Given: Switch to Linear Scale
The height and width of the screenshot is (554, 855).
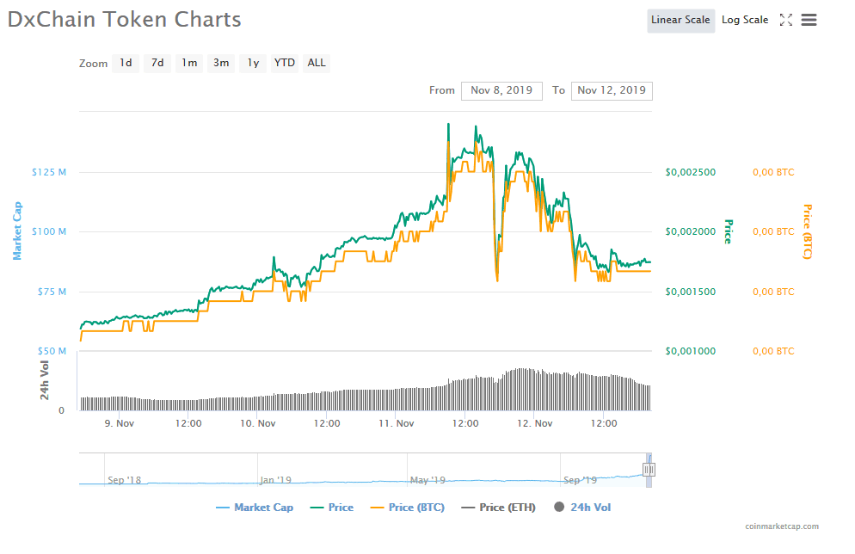Looking at the screenshot, I should click(x=680, y=21).
